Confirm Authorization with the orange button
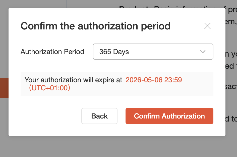Viewport: 237px width, 157px height. 169,116
